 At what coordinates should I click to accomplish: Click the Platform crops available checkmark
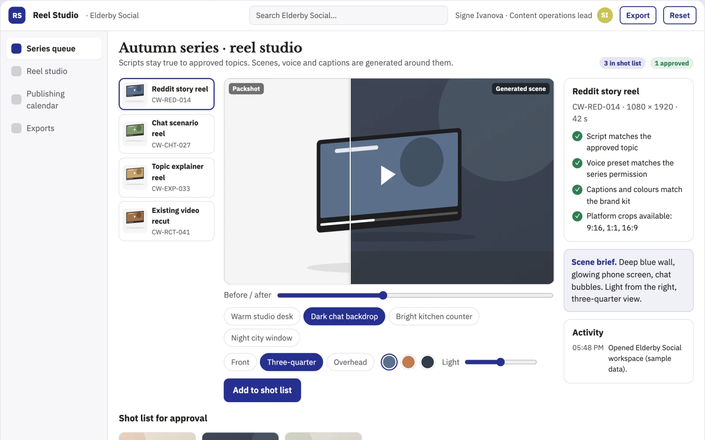[x=577, y=216]
